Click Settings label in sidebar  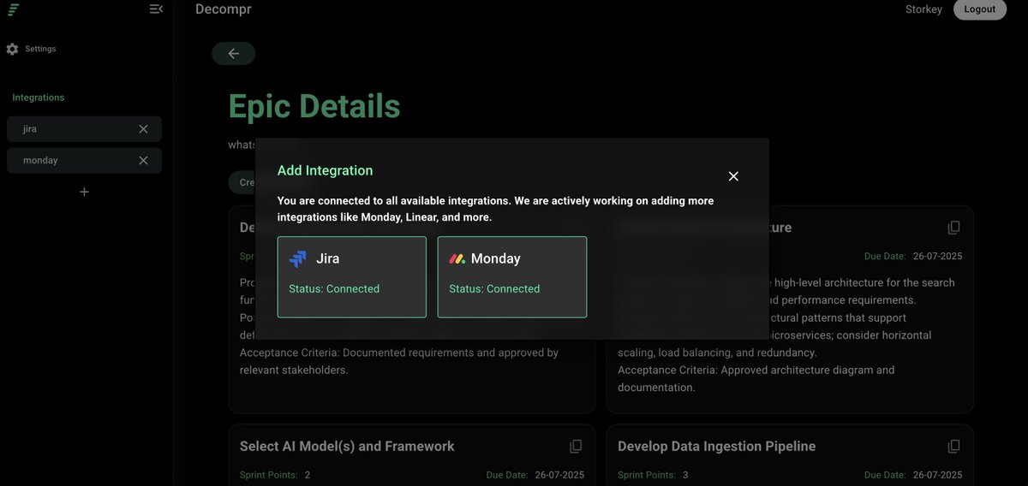(x=40, y=49)
